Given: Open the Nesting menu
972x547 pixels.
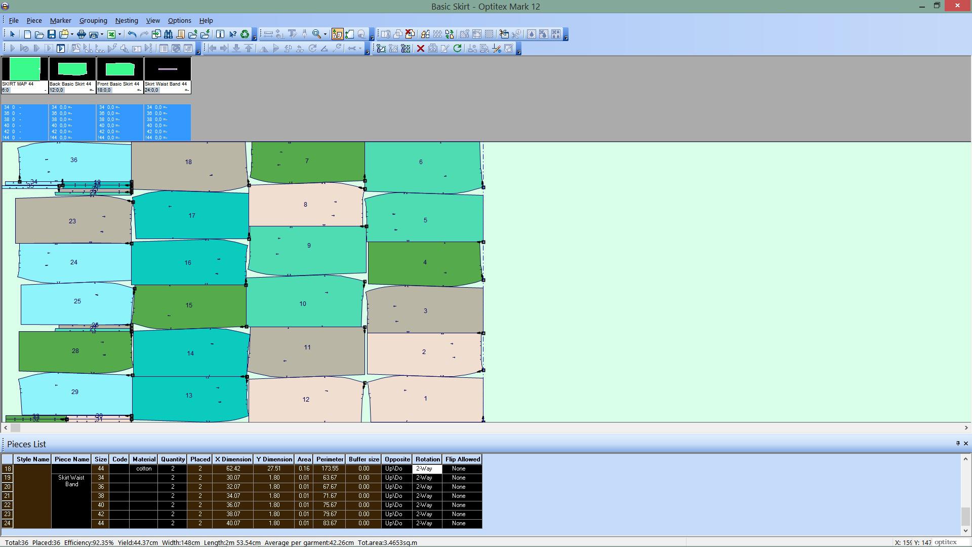Looking at the screenshot, I should pos(127,21).
